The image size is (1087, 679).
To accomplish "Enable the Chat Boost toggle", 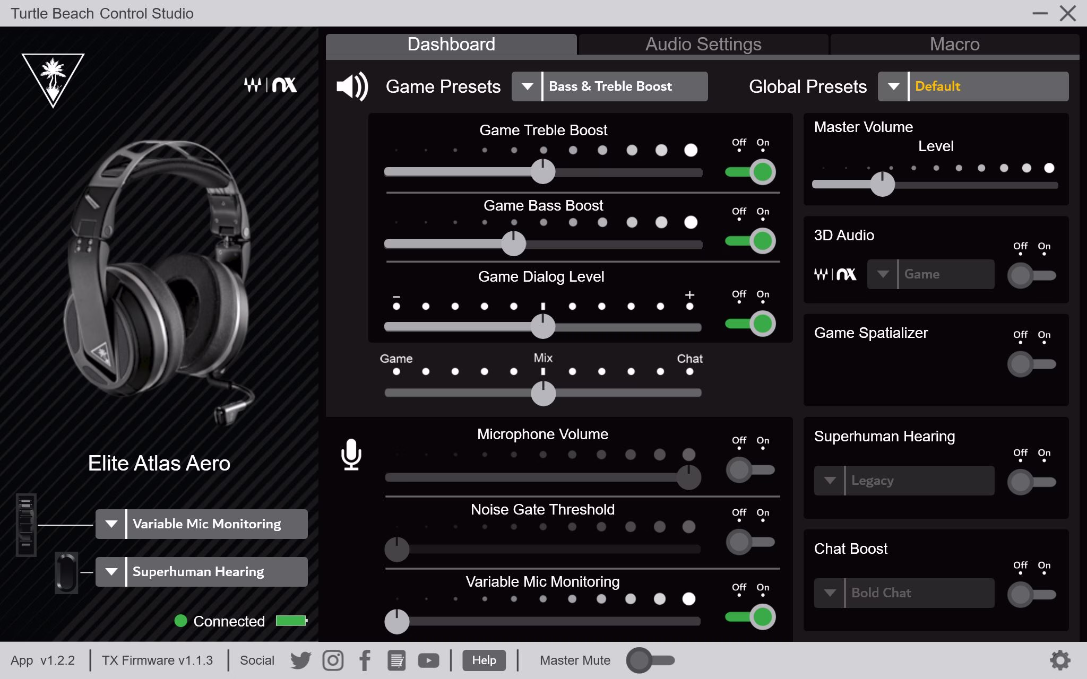I will pos(1032,595).
